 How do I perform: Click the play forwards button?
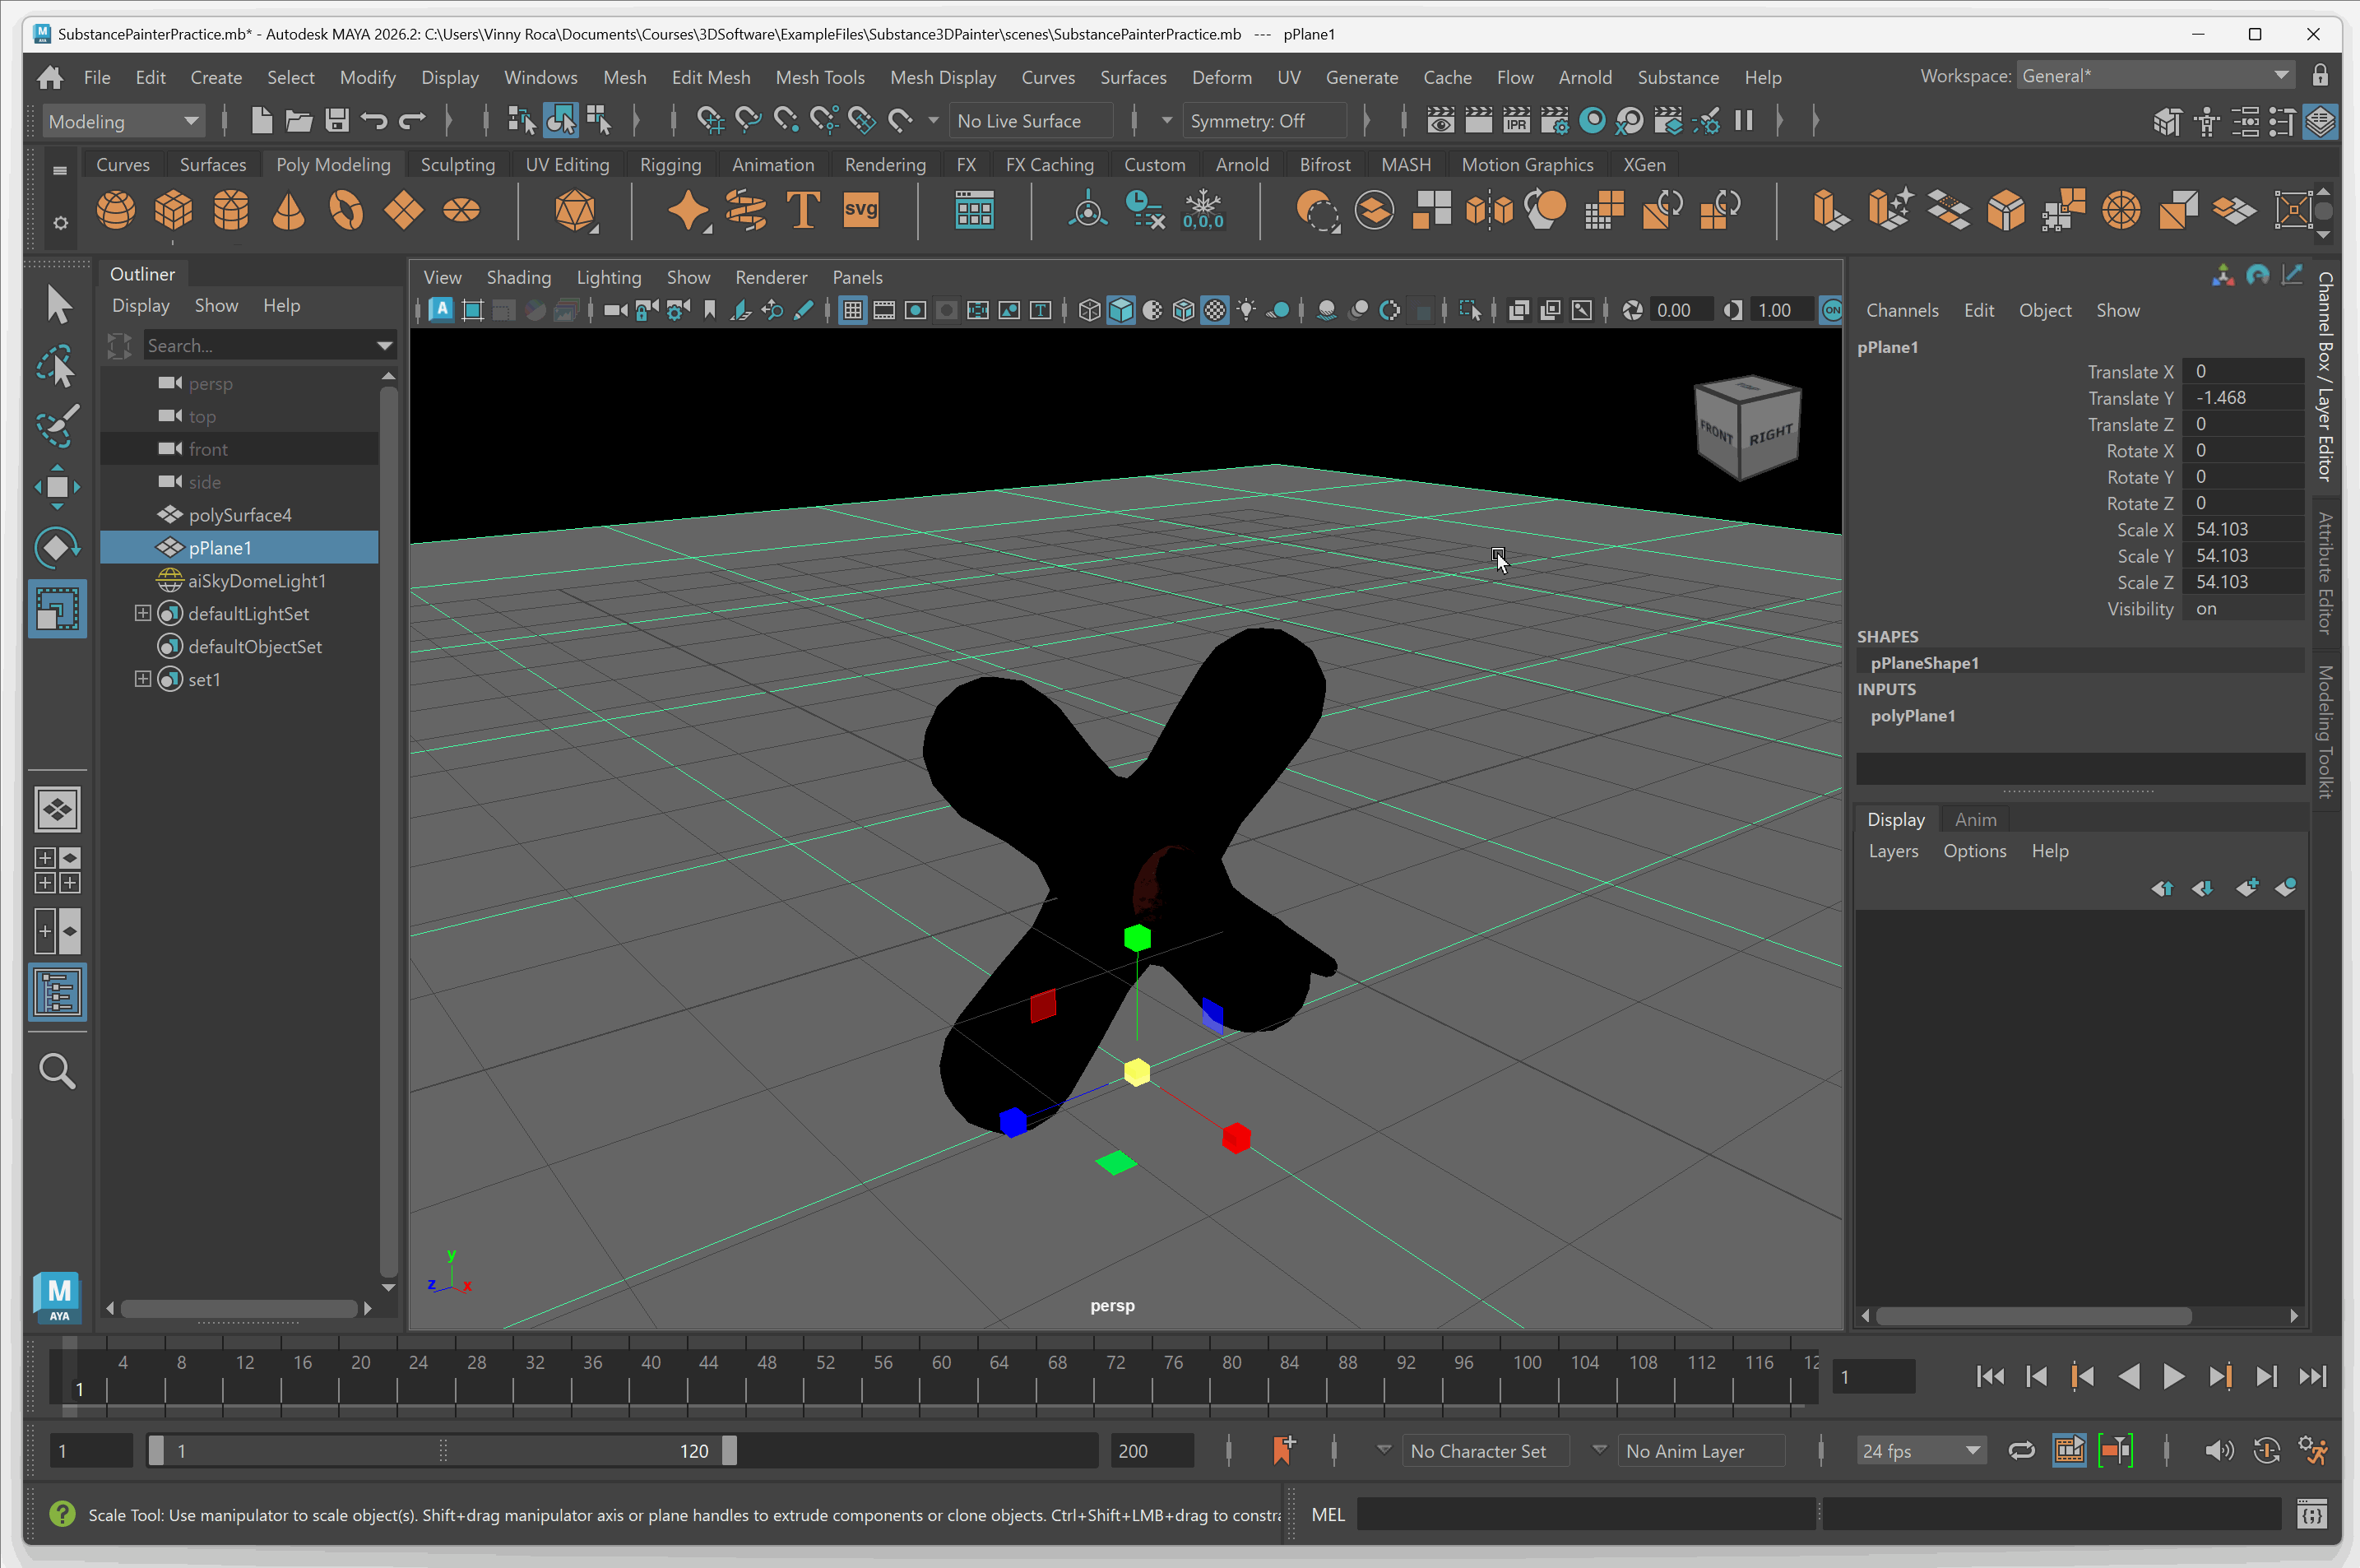[2173, 1377]
